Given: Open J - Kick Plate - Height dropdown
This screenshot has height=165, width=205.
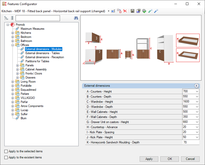Looking at the screenshot, I should pyautogui.click(x=197, y=137).
